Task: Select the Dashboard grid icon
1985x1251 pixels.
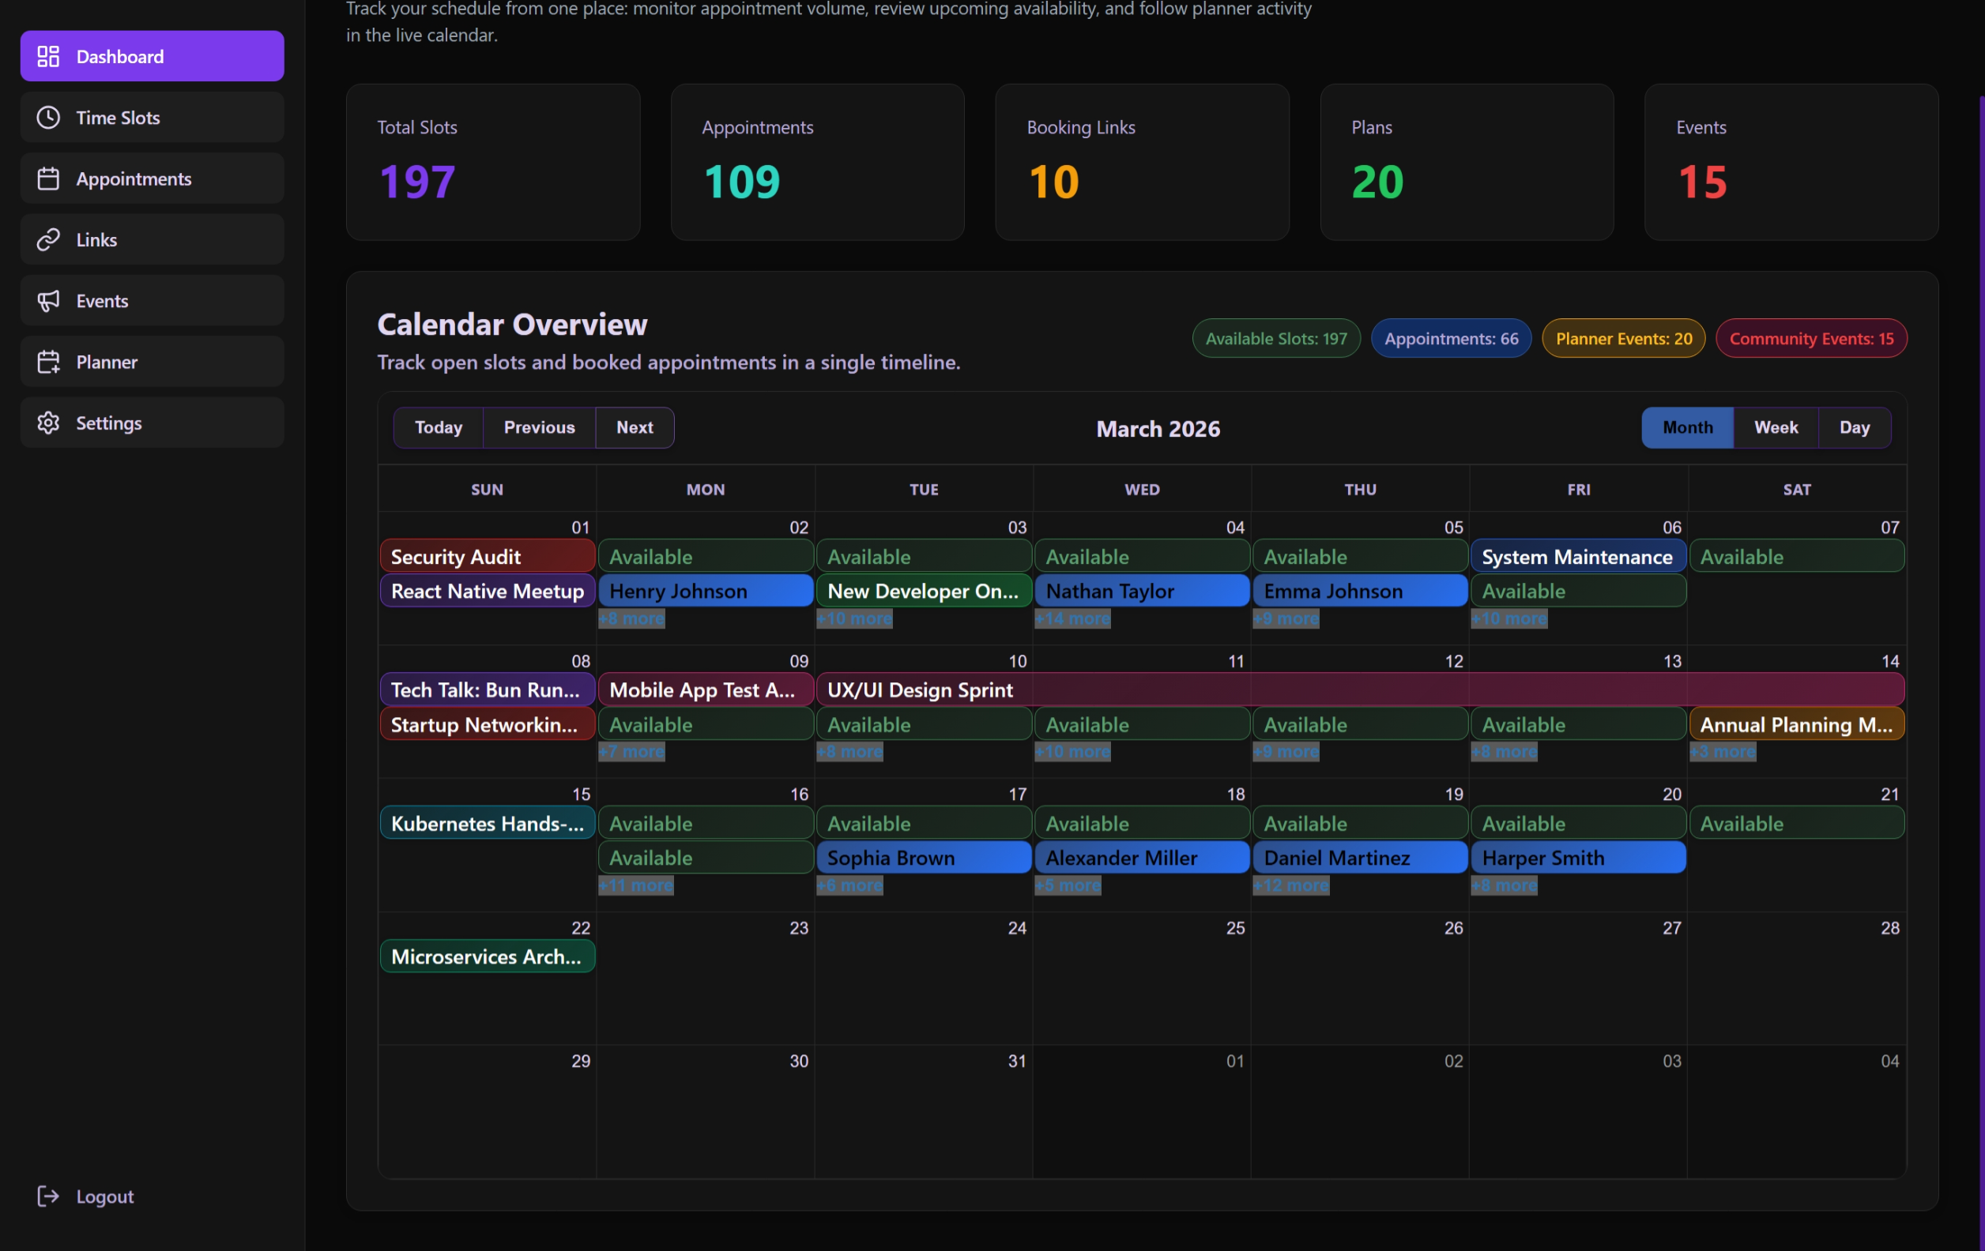Action: pos(48,55)
